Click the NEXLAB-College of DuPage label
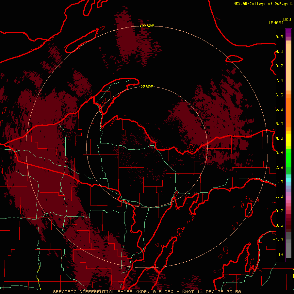Viewport: 294px width, 294px height. coord(261,4)
